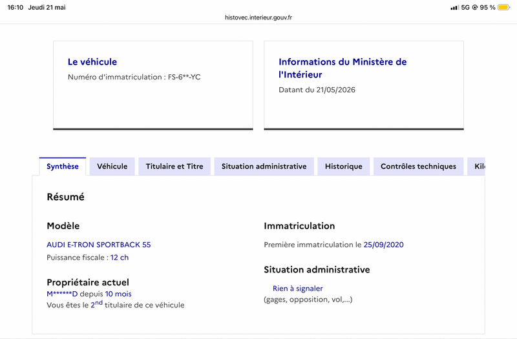Viewport: 517px width, 339px height.
Task: Click the registration number FS-6**-YC line
Action: [134, 77]
